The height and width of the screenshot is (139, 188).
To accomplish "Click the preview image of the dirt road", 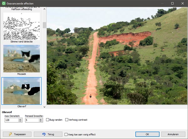I will point(117,56).
